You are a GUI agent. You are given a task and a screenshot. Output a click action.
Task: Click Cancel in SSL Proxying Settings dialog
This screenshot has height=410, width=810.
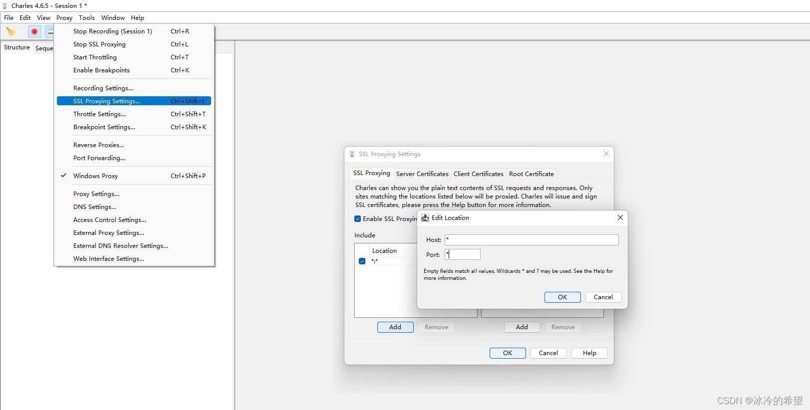[548, 353]
